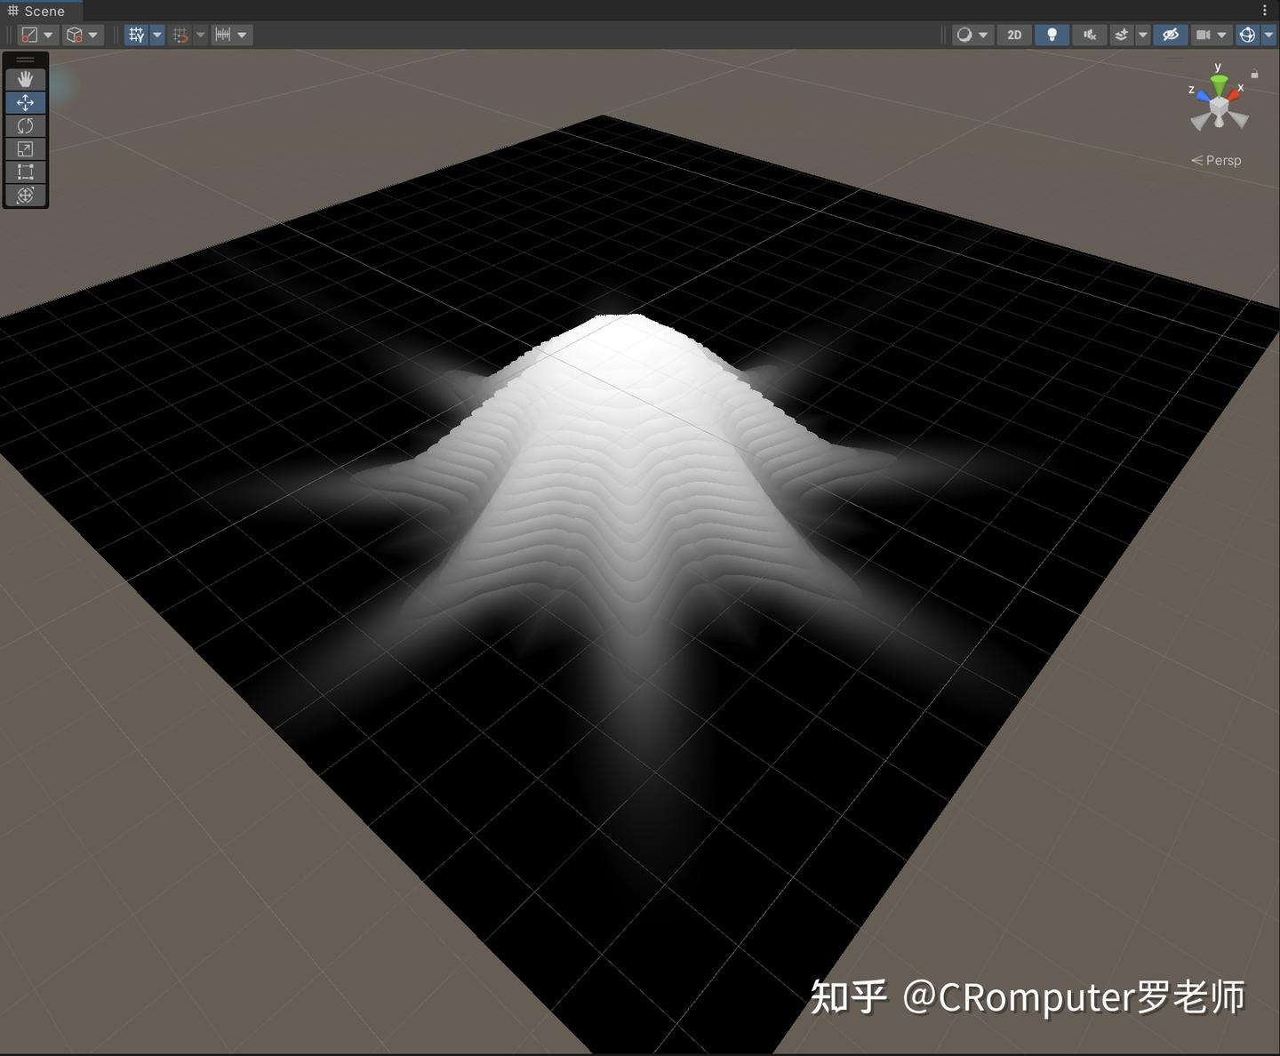Click the grid visibility icon
Viewport: 1280px width, 1056px height.
(x=136, y=35)
